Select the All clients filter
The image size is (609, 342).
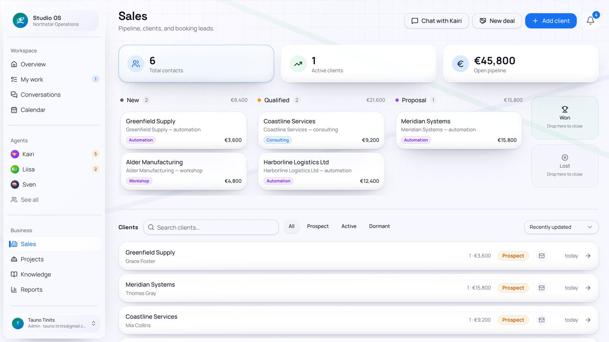click(x=291, y=226)
